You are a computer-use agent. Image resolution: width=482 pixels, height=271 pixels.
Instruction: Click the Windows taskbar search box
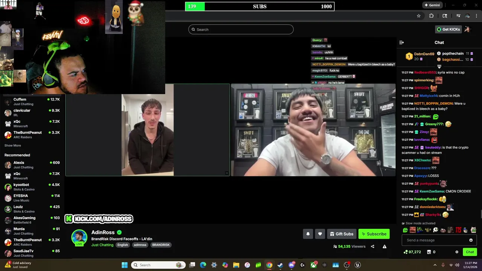pos(158,265)
